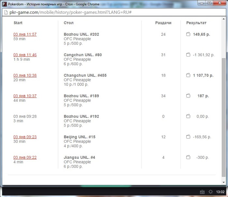The height and width of the screenshot is (197, 228).
Task: Click hands count 24 for Bozhou #202
Action: point(163,34)
